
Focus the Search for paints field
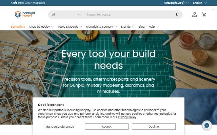(129, 15)
